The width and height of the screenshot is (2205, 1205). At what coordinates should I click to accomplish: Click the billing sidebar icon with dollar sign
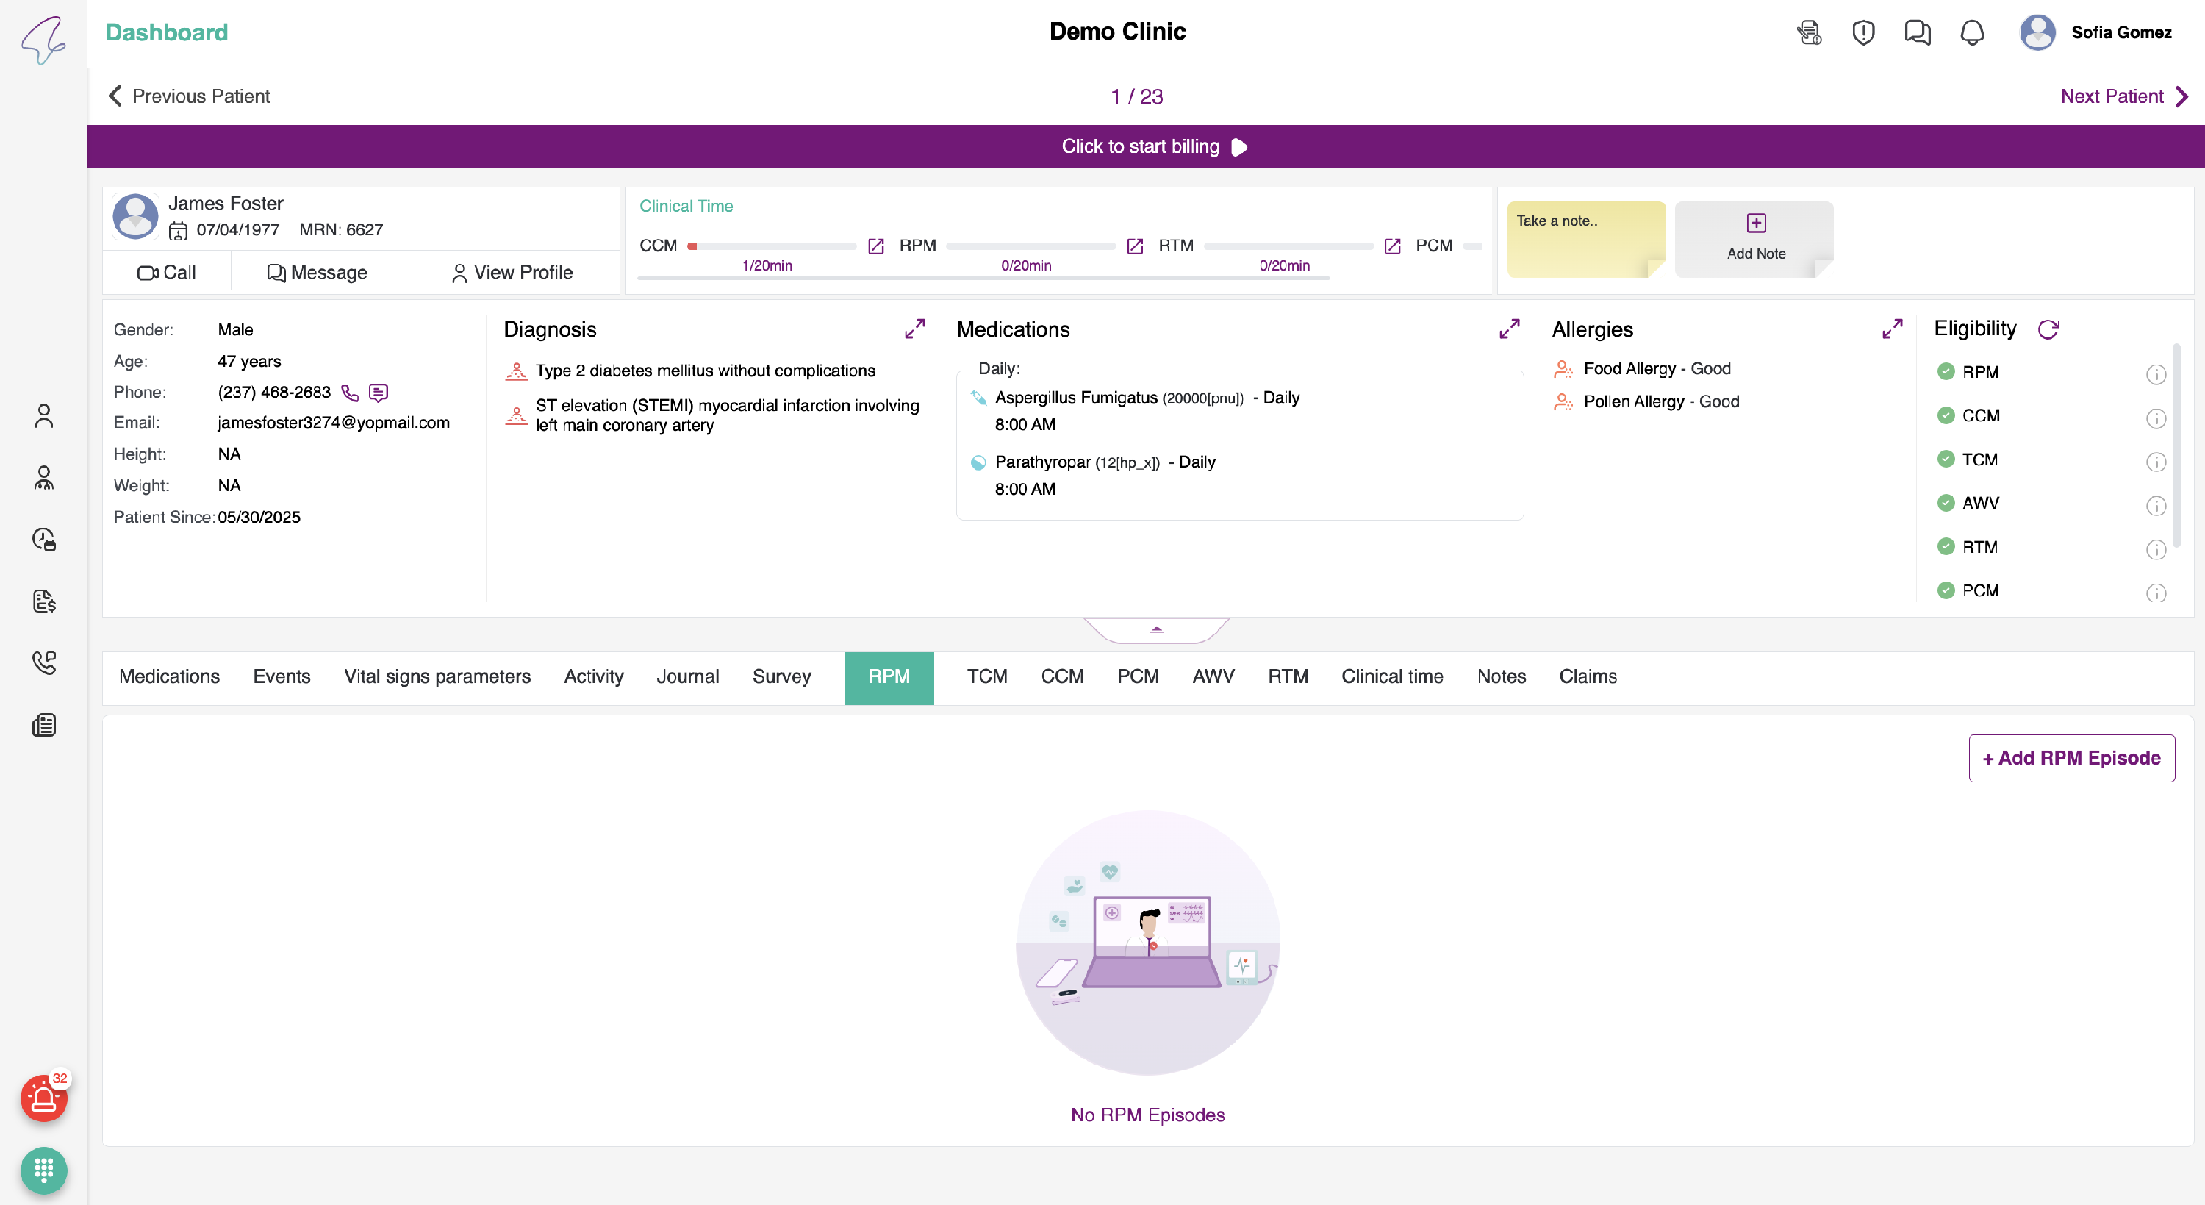43,601
